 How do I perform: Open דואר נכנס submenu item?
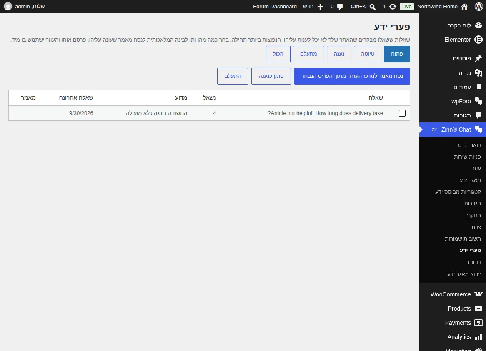pyautogui.click(x=469, y=145)
